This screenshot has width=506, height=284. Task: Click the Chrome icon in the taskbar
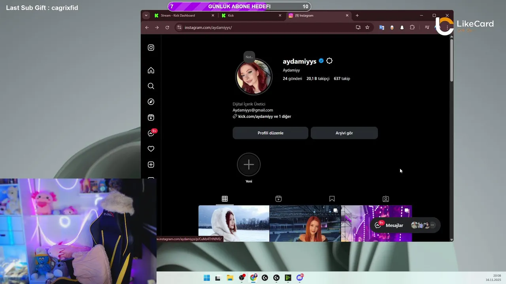click(x=253, y=278)
